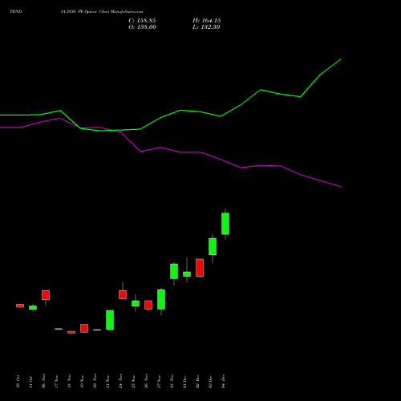Click the green candlestick for 28 Nov
Screen dimensions: 401x401
click(174, 271)
